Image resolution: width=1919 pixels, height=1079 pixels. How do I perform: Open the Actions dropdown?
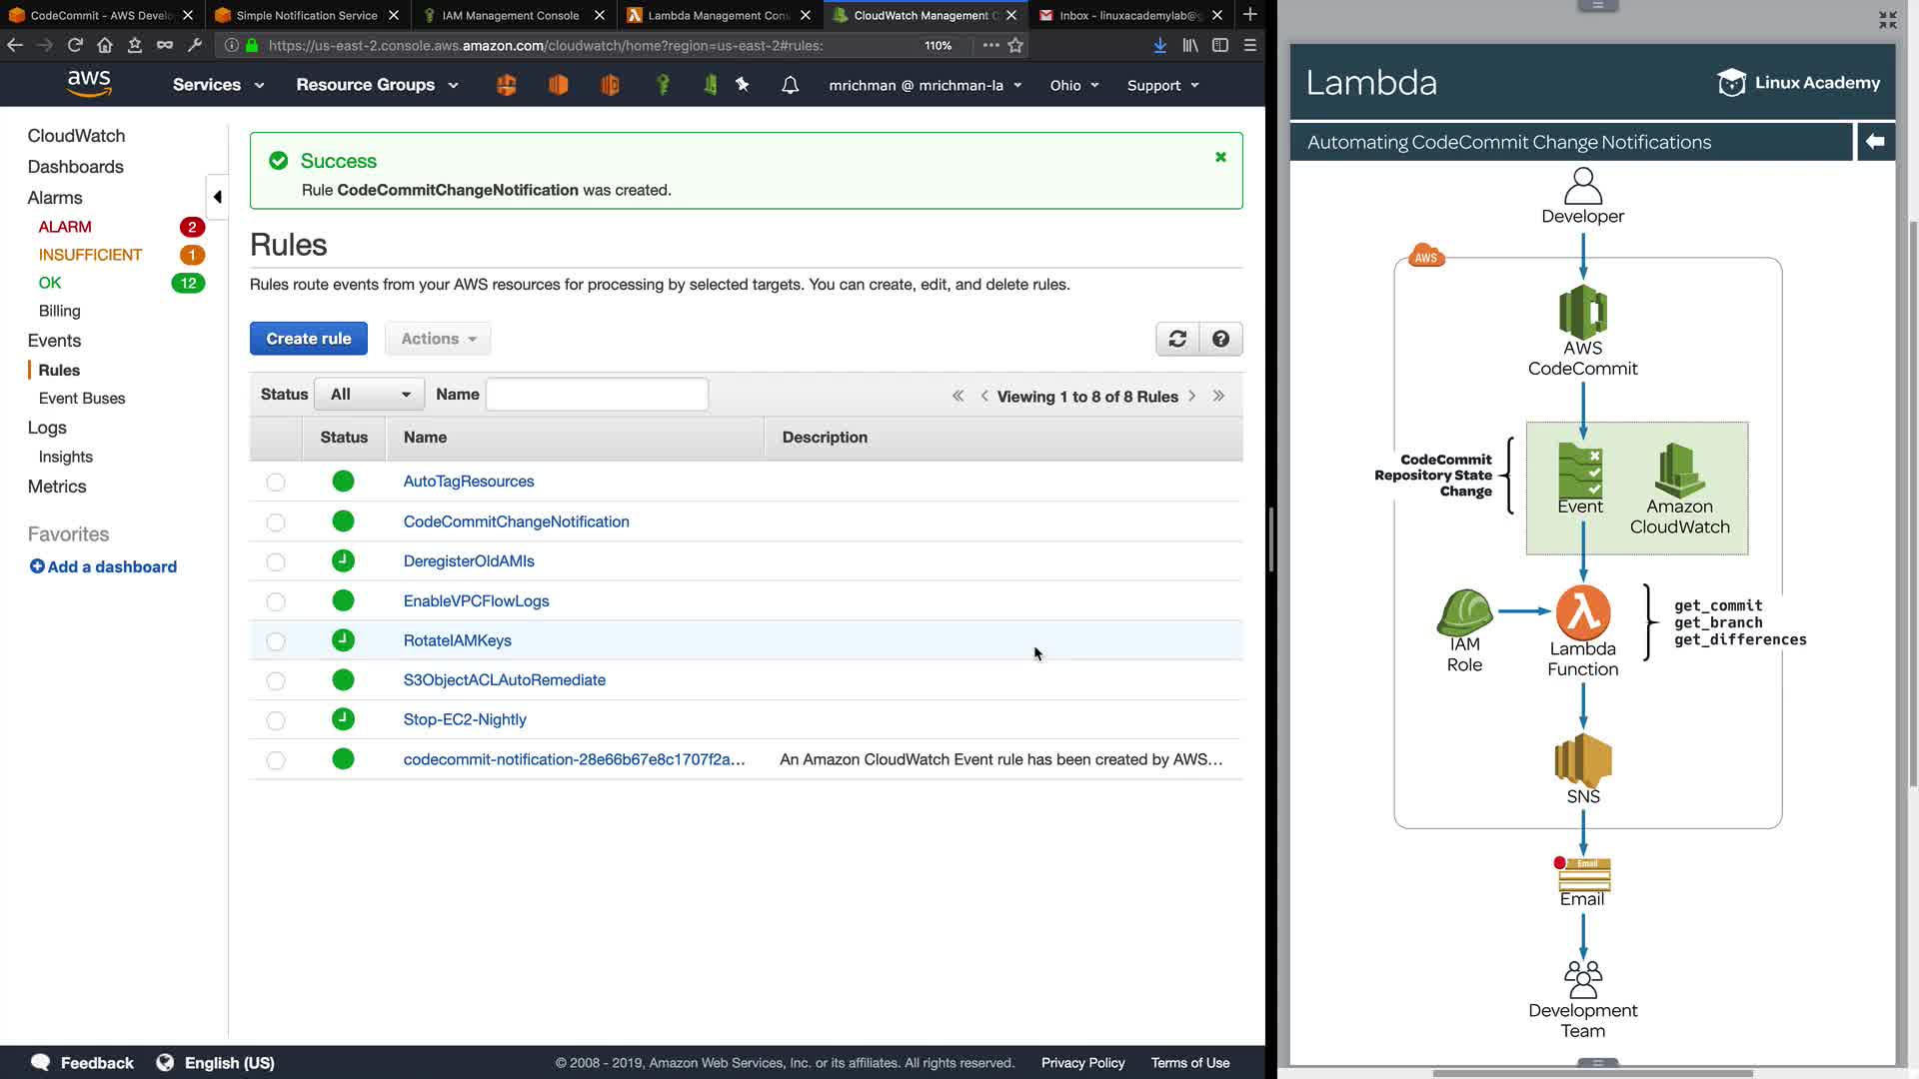coord(438,339)
